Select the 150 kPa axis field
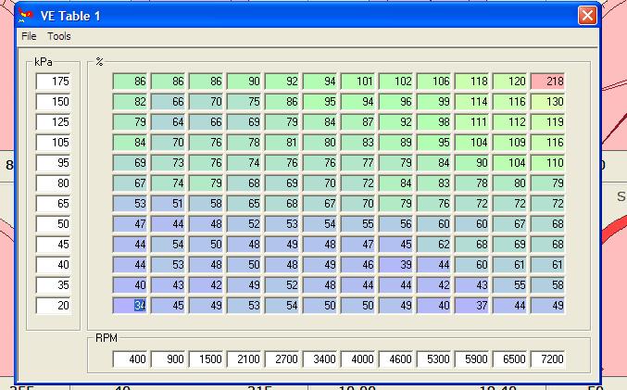 tap(54, 102)
